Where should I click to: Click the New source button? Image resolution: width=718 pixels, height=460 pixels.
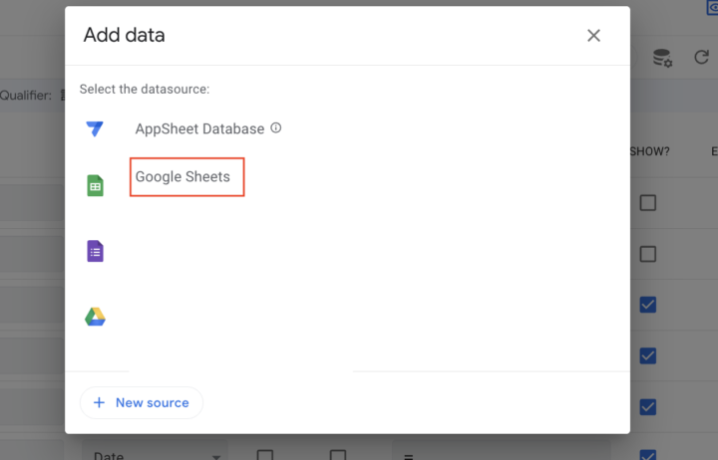(141, 402)
